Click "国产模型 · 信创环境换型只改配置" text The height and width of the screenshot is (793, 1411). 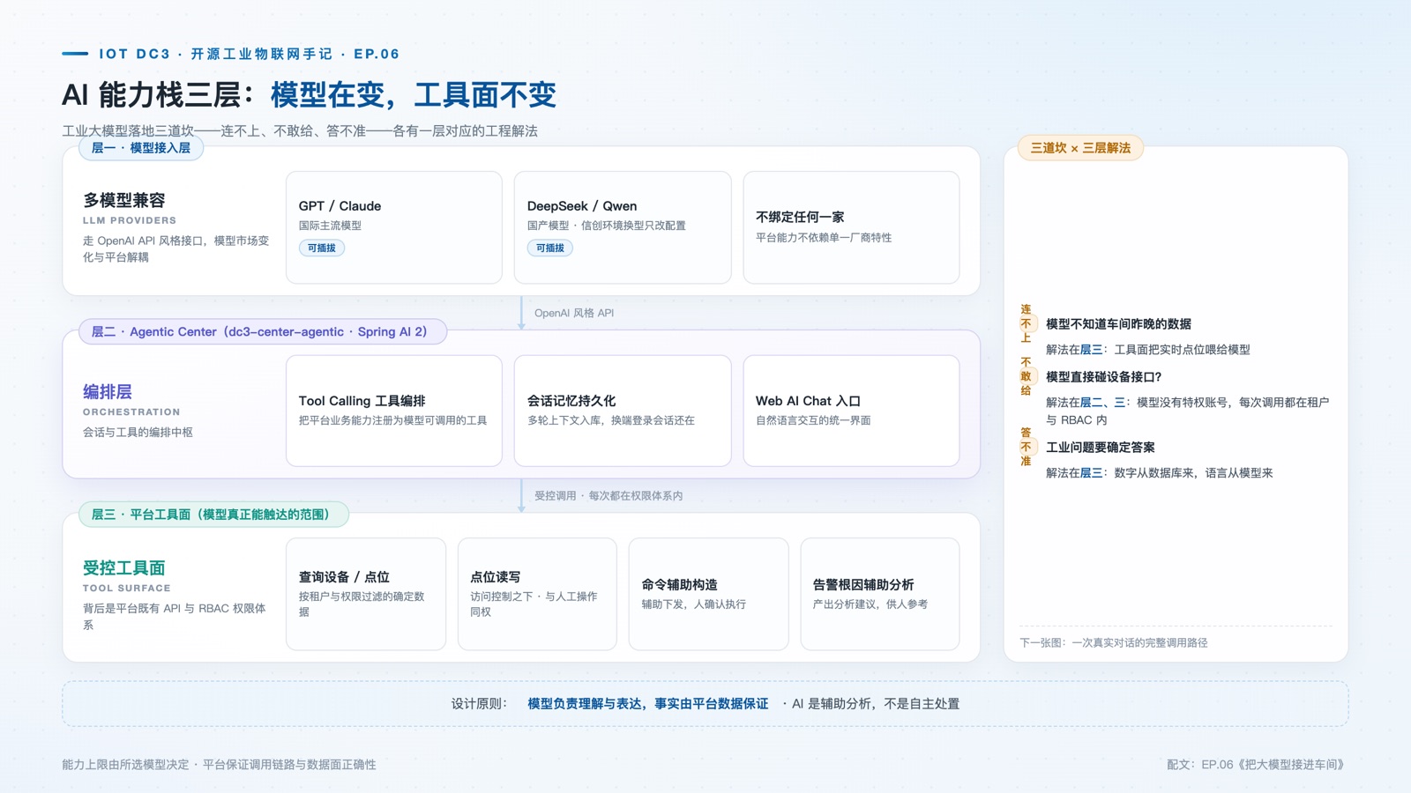click(x=607, y=226)
